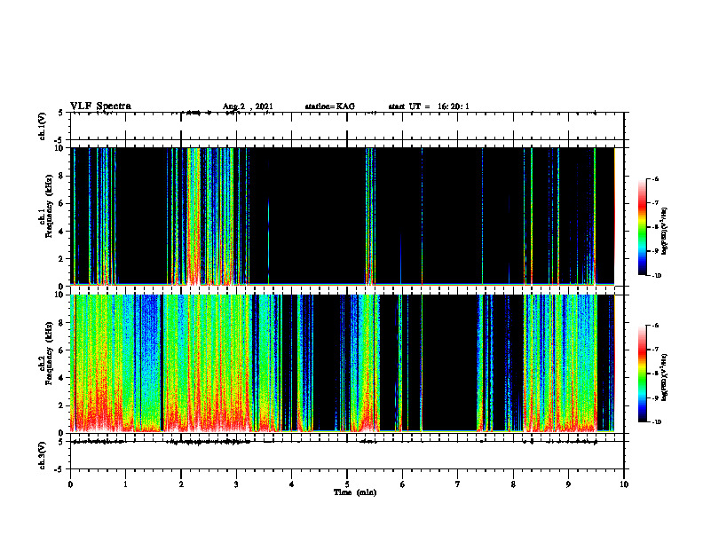Click the Time (min) axis label
Viewport: 703px width, 543px height.
click(355, 492)
